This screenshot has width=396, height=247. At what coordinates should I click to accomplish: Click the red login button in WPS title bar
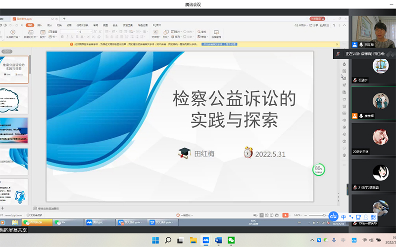tap(317, 19)
